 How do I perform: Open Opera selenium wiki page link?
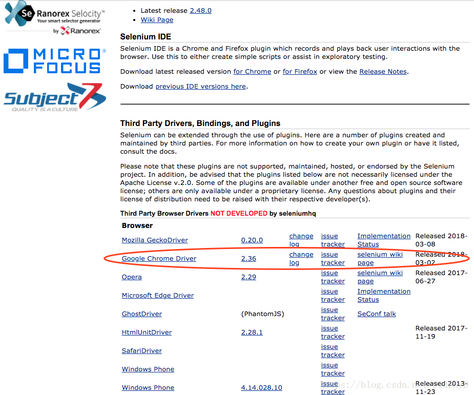coord(380,277)
